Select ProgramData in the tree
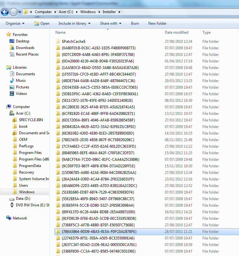The width and height of the screenshot is (239, 256). click(x=30, y=166)
